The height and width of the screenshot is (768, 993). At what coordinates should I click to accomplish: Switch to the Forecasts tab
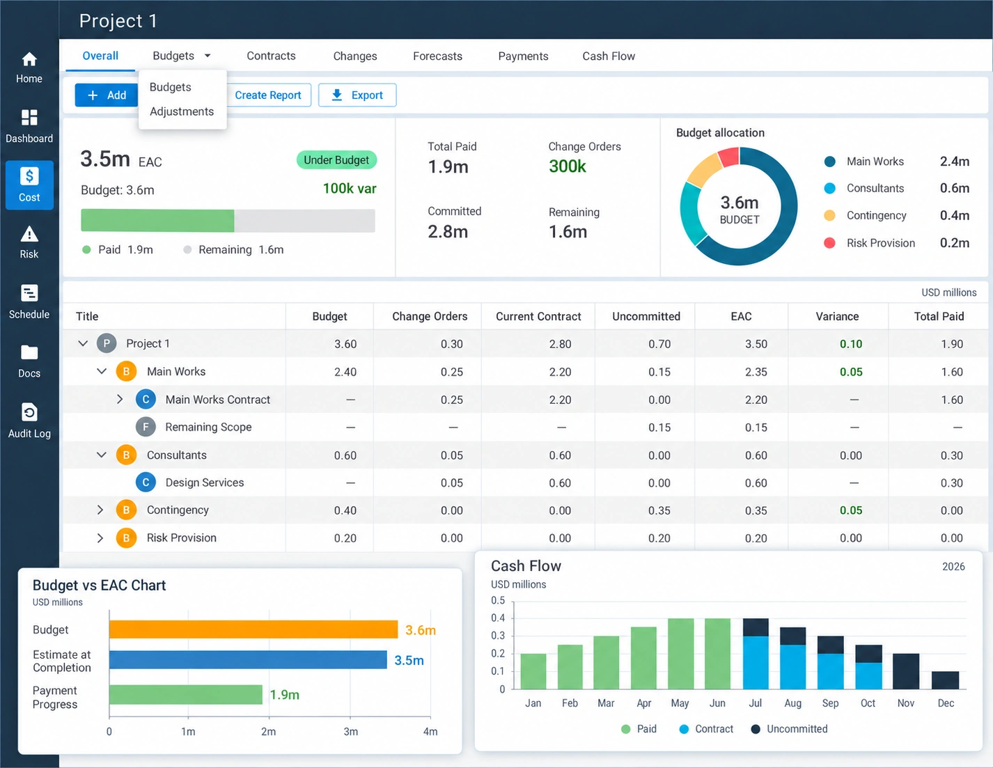pos(437,56)
